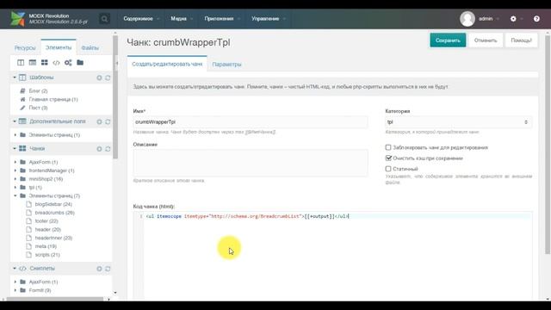Click the Сохранить button
This screenshot has width=551, height=310.
(448, 40)
